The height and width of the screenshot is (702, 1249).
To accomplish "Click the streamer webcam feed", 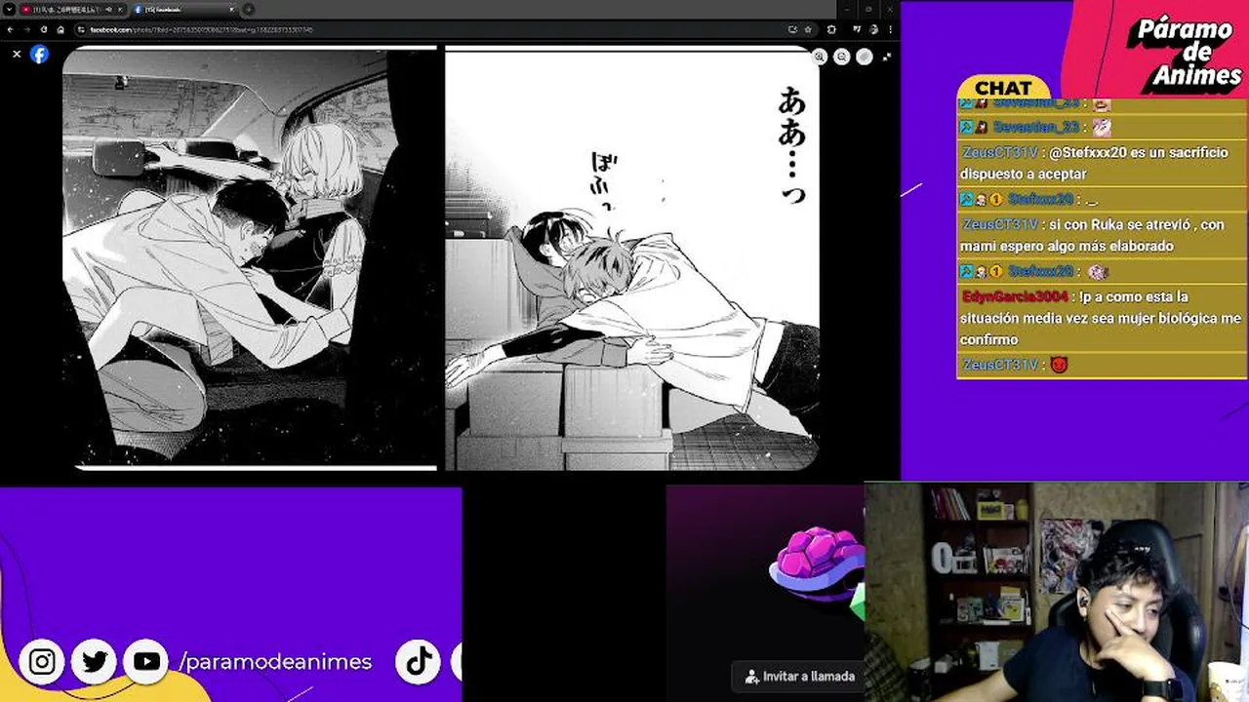I will (1056, 592).
